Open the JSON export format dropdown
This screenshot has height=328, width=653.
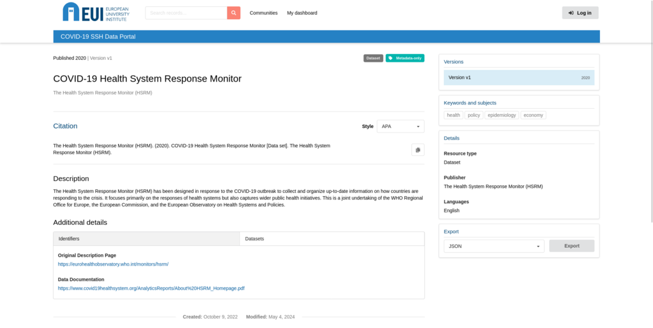pyautogui.click(x=494, y=246)
